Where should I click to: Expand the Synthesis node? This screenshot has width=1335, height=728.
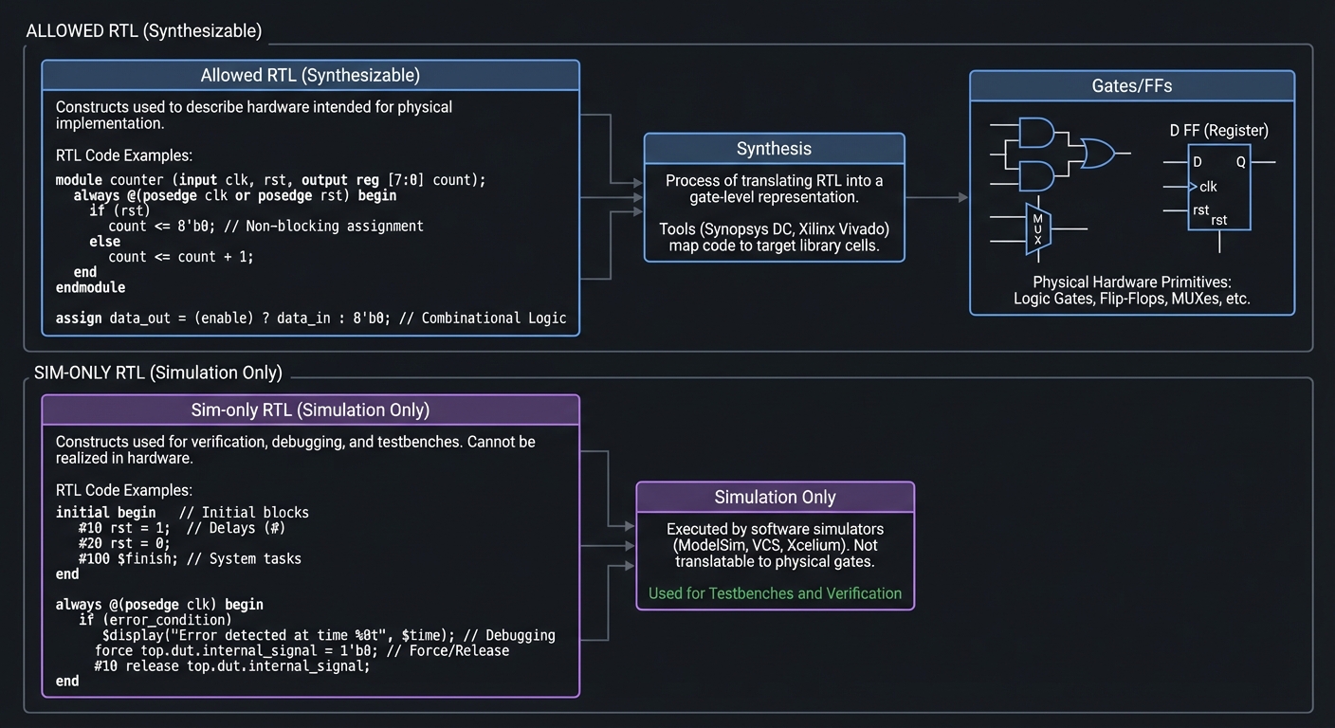tap(774, 149)
